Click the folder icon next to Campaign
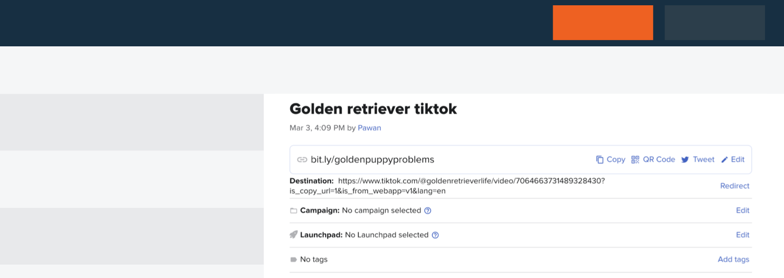 point(294,211)
